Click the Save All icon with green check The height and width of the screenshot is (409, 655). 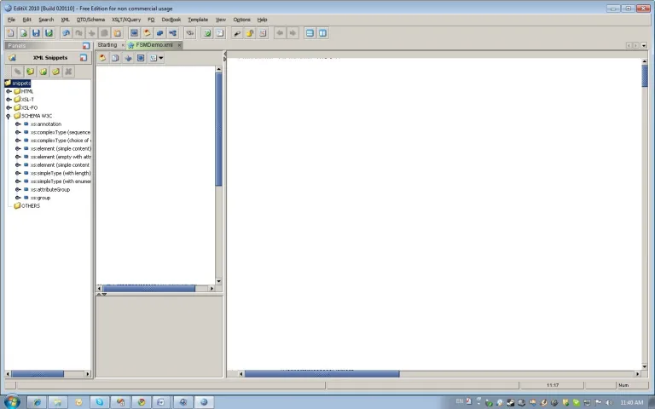point(49,33)
